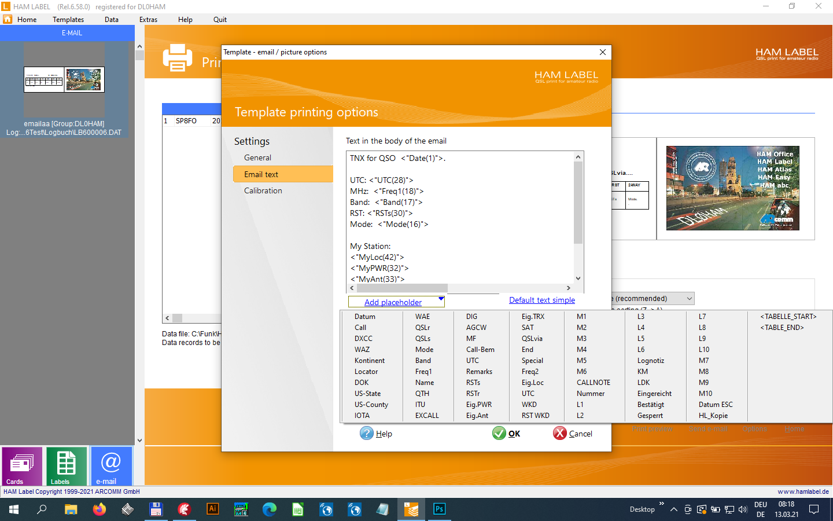833x521 pixels.
Task: Open the volume speaker tray icon
Action: click(x=743, y=509)
